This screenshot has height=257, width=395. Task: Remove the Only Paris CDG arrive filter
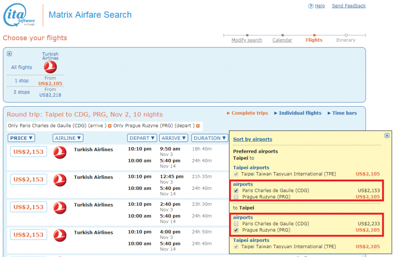[110, 126]
